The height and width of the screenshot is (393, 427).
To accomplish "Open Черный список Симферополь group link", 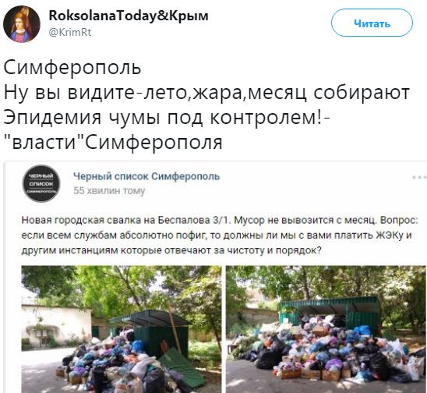I will coord(146,176).
